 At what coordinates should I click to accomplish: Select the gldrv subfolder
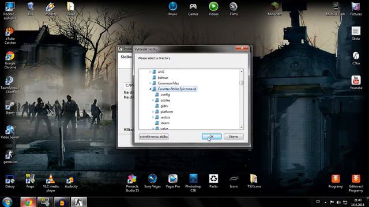[x=164, y=106]
